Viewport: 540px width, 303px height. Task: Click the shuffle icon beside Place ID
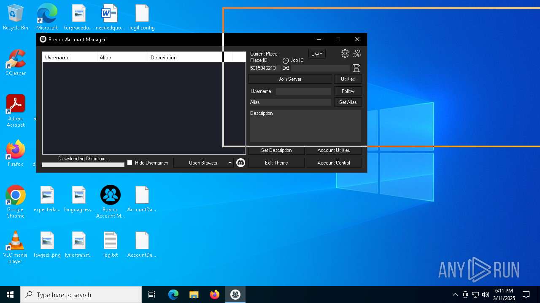click(286, 68)
